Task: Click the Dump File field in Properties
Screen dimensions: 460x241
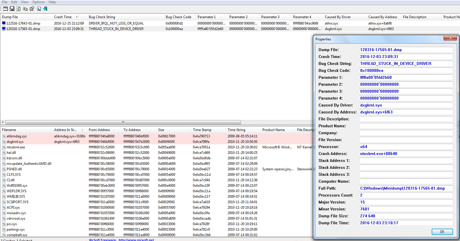Action: tap(406, 50)
